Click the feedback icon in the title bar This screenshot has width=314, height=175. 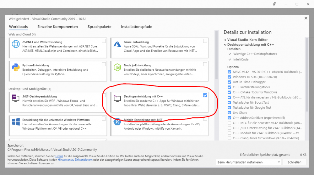[274, 4]
